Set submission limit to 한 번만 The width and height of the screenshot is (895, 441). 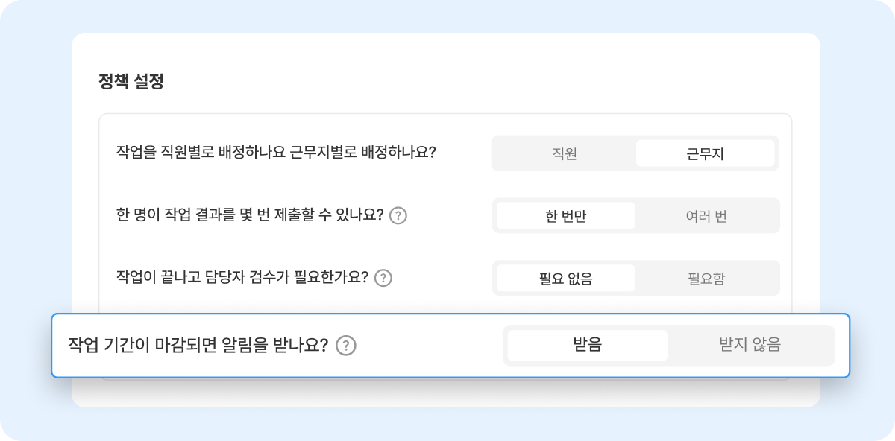click(566, 216)
